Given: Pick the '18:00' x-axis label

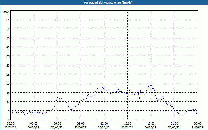Looking at the screenshot, I should click(151, 124).
